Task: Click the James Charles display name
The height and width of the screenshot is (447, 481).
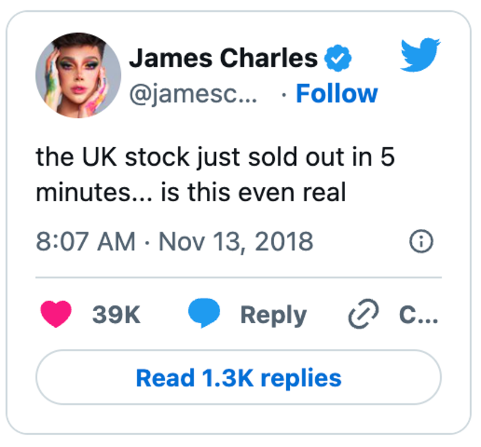Action: (x=223, y=58)
